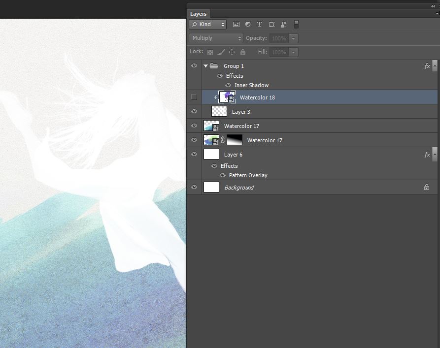
Task: Select the Pattern Overlay effect entry
Action: click(248, 175)
